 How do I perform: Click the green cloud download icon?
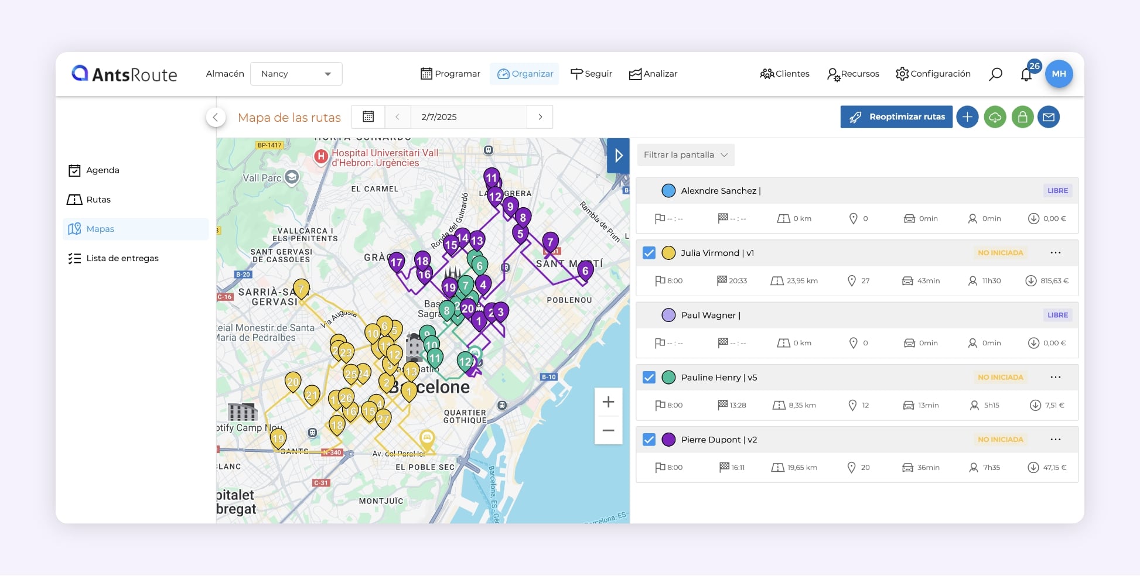point(995,117)
